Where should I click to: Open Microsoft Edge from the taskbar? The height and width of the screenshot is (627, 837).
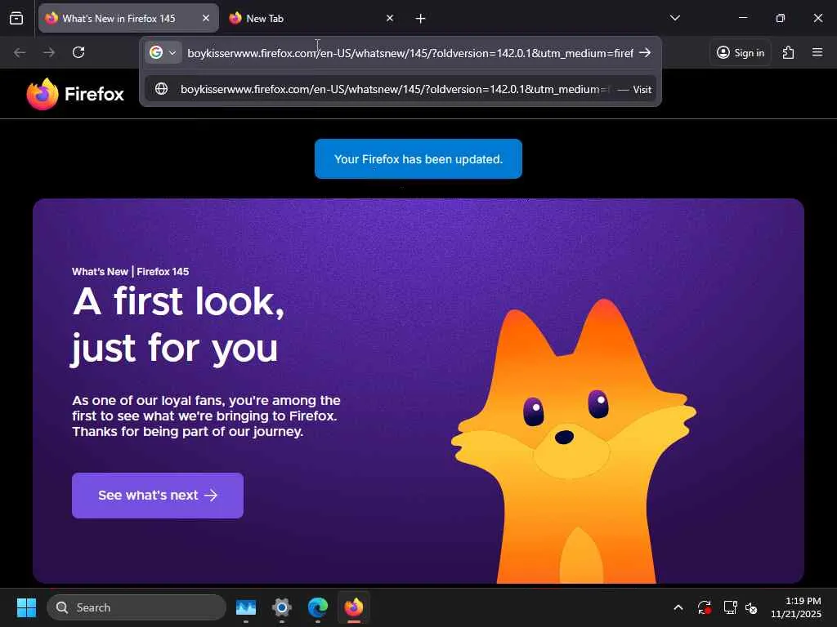318,607
